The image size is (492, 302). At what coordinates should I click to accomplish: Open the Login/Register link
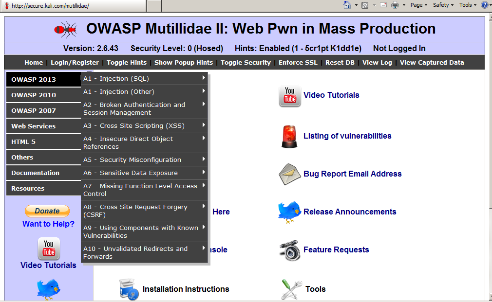point(75,63)
